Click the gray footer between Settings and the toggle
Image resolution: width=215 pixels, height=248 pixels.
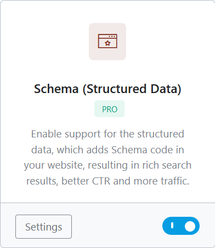[117, 226]
